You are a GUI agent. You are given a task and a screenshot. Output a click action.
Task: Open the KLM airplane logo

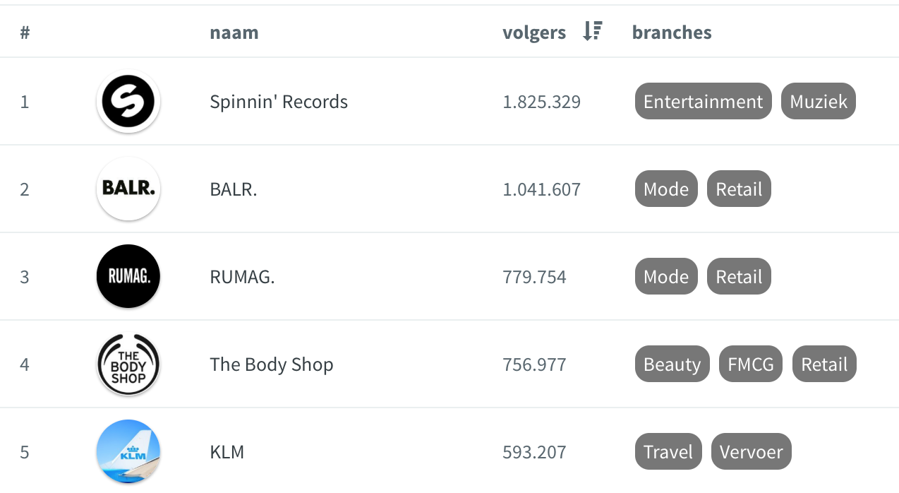point(128,452)
